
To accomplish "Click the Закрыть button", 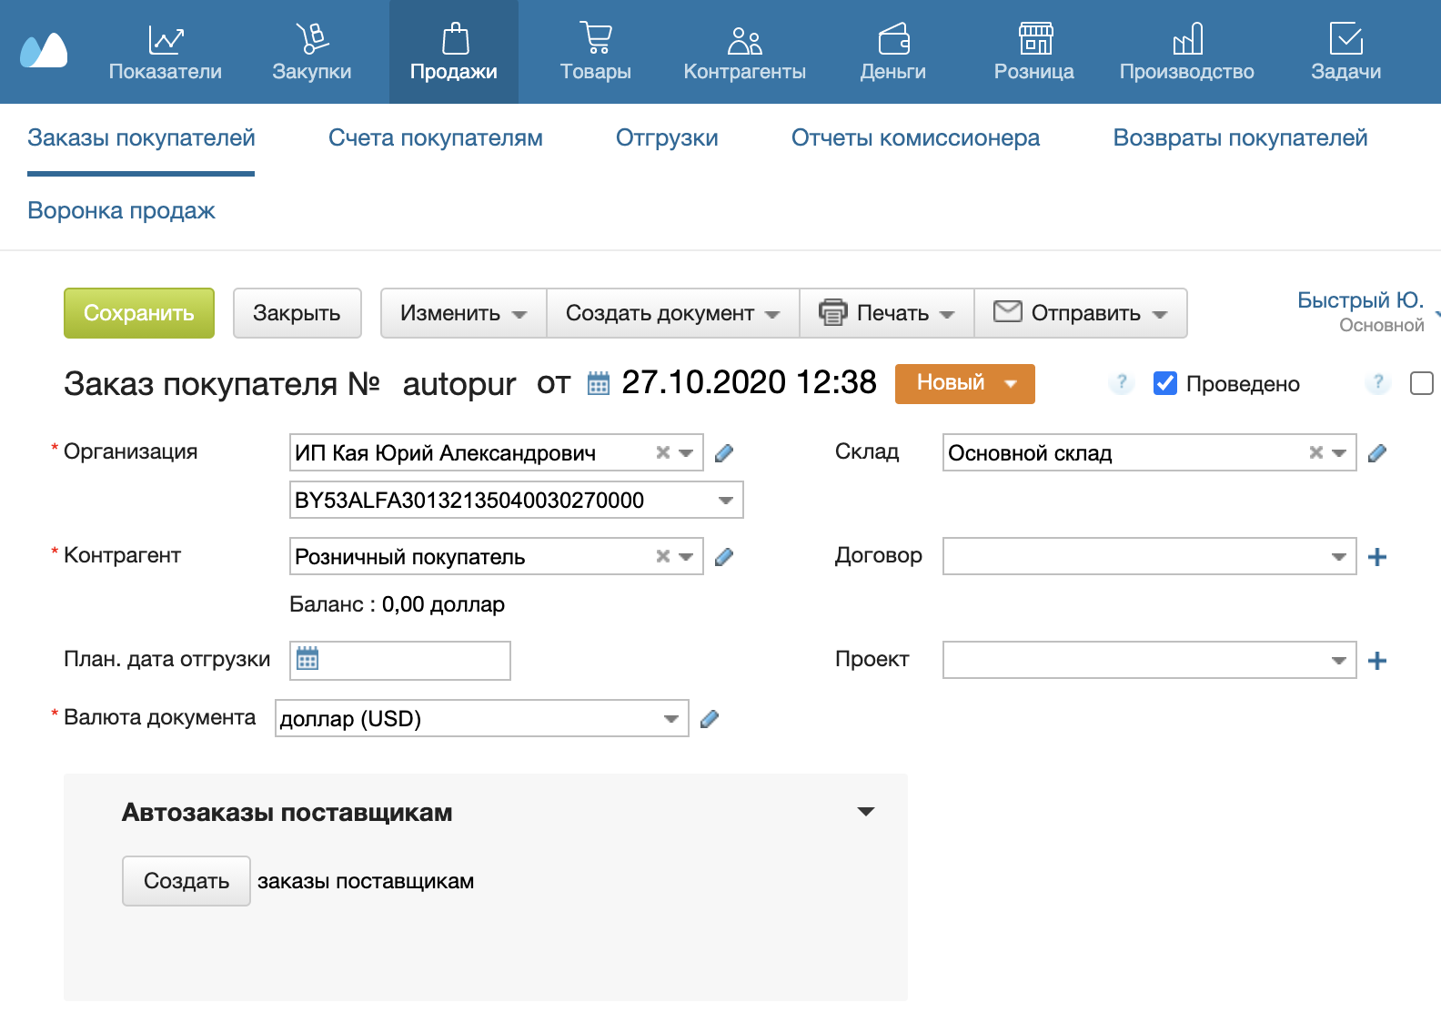I will click(x=297, y=313).
